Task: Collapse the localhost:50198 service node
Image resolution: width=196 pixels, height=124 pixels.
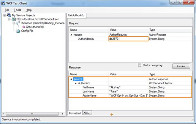Action: click(x=9, y=19)
